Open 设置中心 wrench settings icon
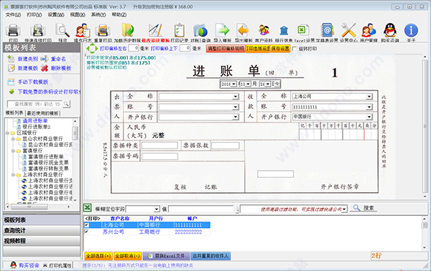This screenshot has height=271, width=431. coord(348,30)
